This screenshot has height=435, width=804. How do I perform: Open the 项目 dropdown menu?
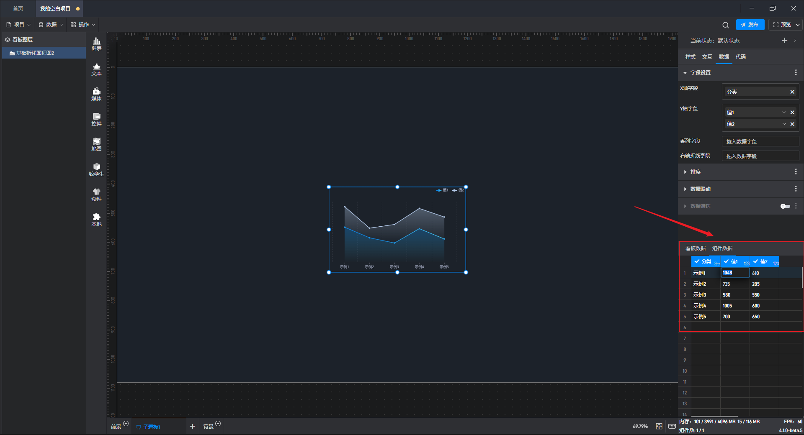pyautogui.click(x=18, y=25)
